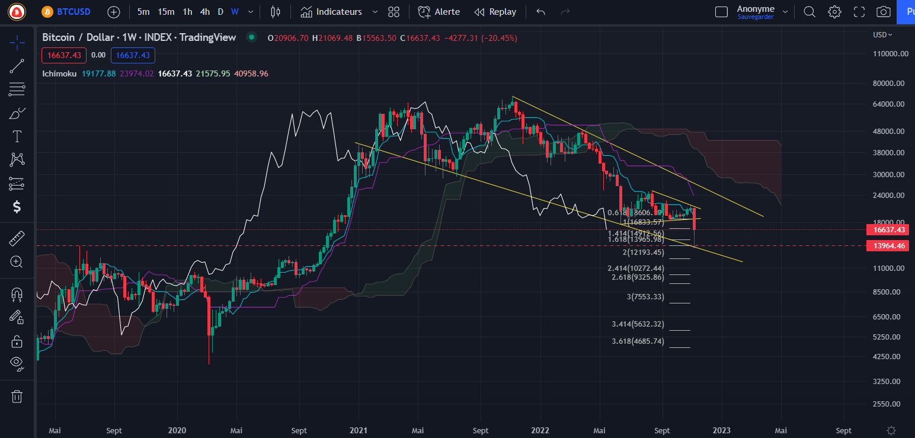Open the Fibonacci retracement tool

point(17,89)
